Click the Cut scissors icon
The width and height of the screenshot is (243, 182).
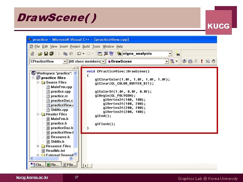pos(59,54)
